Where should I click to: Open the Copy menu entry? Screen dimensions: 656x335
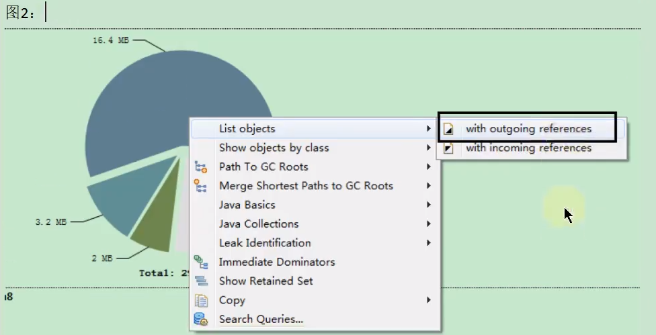[315, 300]
